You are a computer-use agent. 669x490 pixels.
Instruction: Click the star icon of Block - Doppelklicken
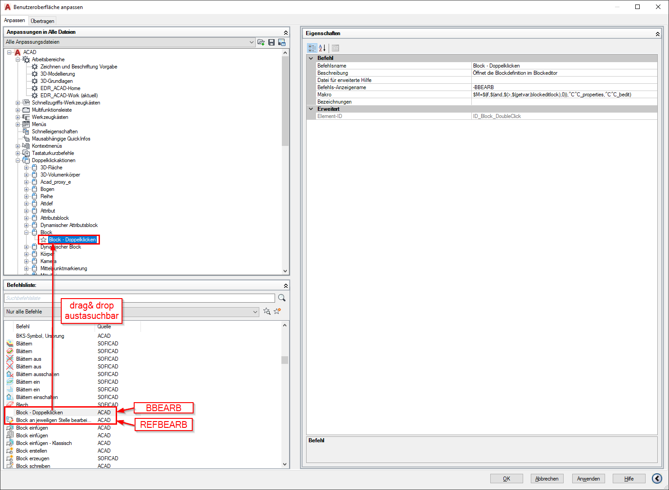(44, 240)
